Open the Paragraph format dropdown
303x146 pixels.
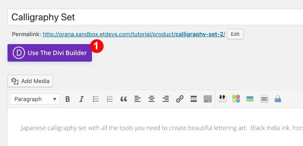coord(35,99)
